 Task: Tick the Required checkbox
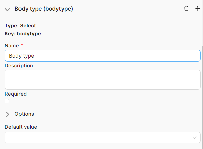[x=7, y=101]
